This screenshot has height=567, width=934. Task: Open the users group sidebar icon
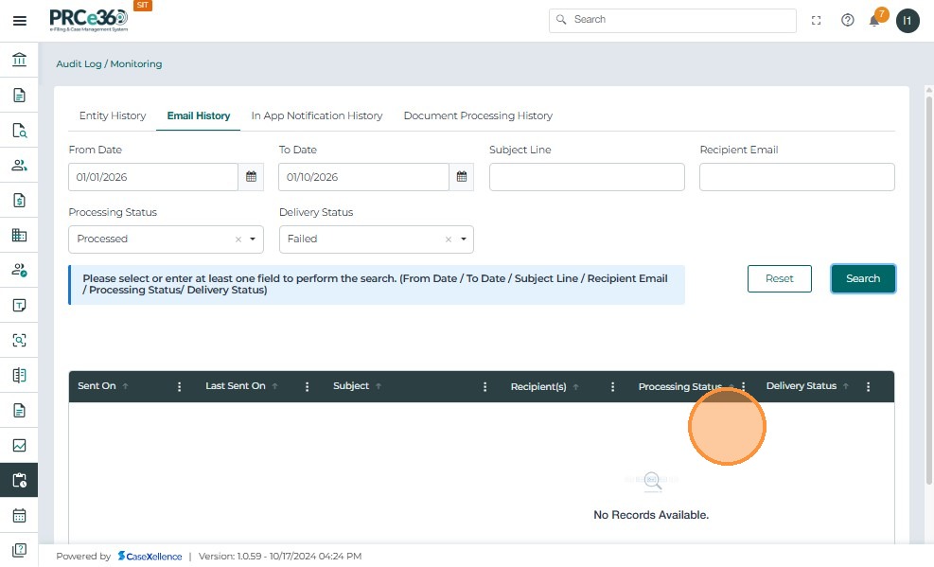[x=19, y=165]
